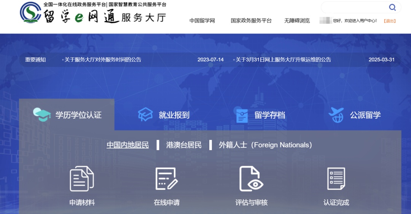Click the 评估与审核 eye document icon
Image resolution: width=411 pixels, height=214 pixels.
point(251,179)
